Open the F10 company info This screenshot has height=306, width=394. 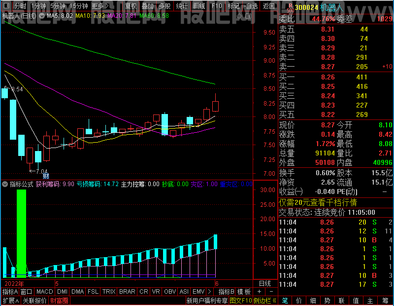pyautogui.click(x=217, y=6)
